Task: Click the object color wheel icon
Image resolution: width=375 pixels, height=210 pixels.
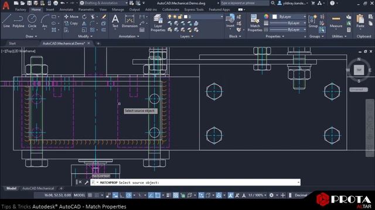Action: coord(266,16)
